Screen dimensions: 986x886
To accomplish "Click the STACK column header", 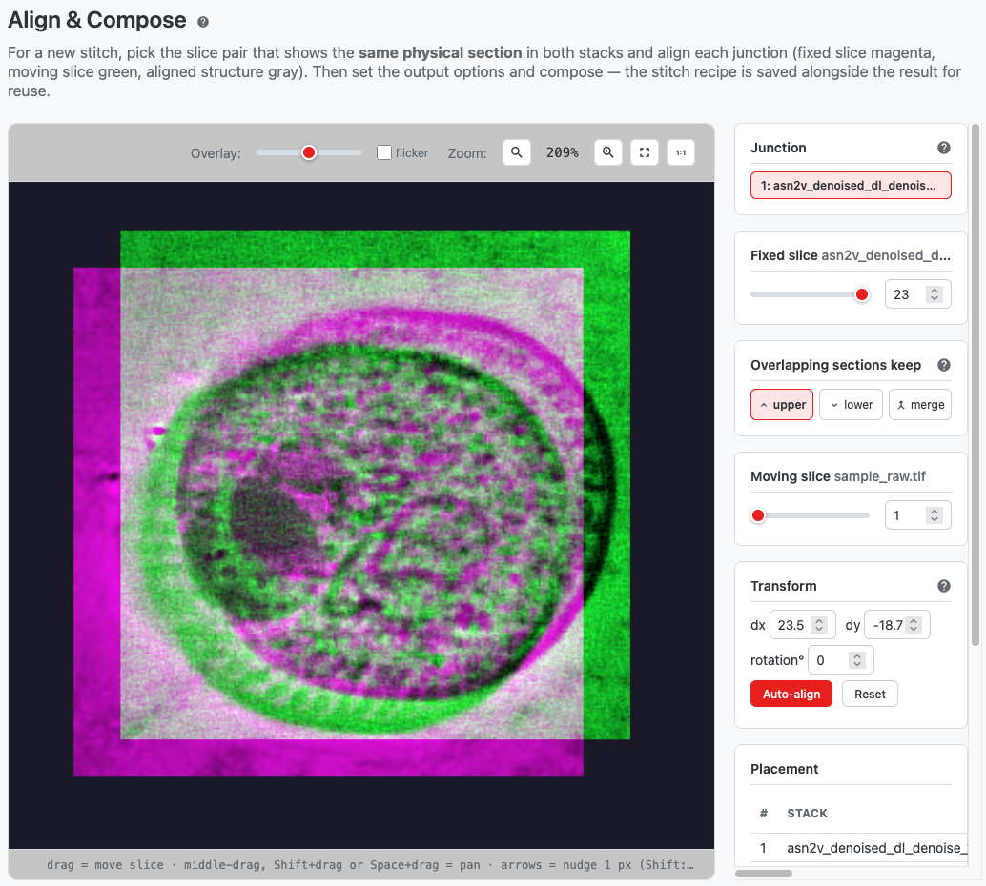I will pyautogui.click(x=807, y=813).
